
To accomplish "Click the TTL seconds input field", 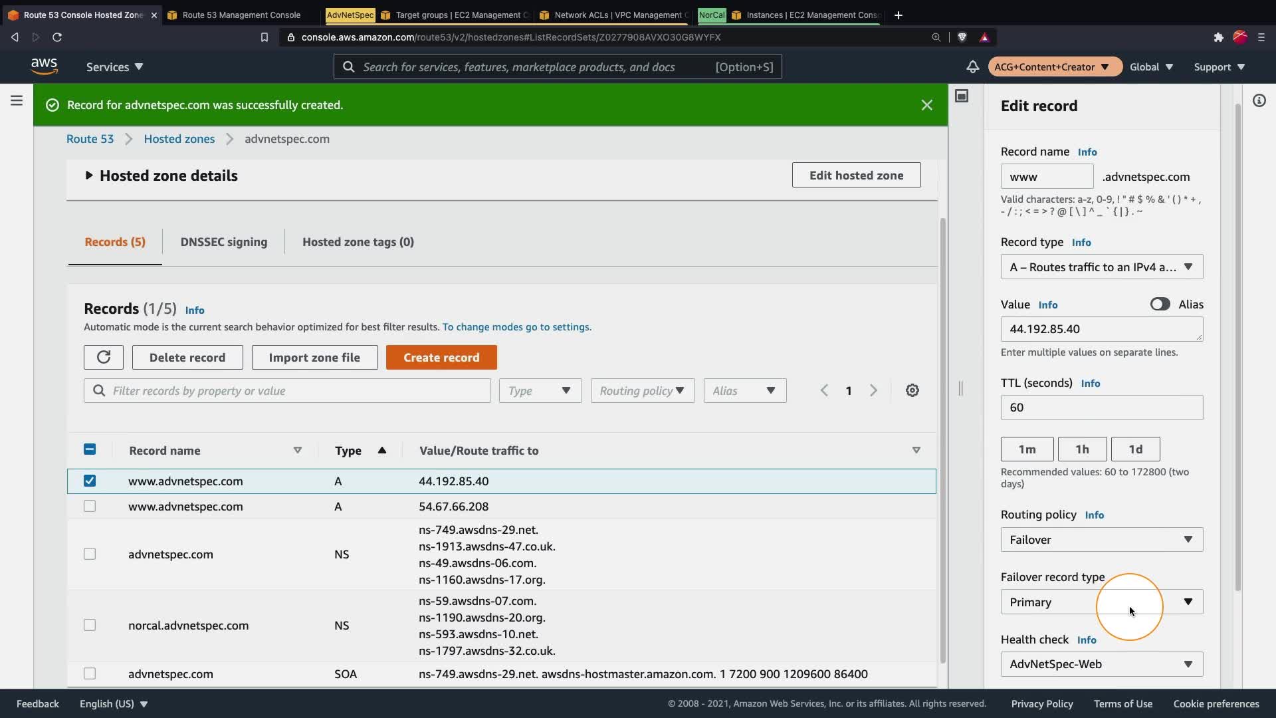I will [1101, 408].
